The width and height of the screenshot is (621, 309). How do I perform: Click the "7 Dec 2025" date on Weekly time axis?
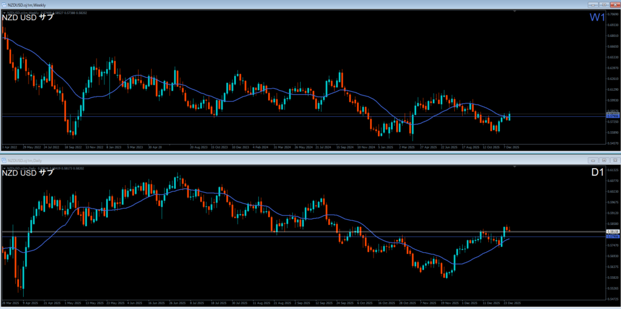(511, 147)
